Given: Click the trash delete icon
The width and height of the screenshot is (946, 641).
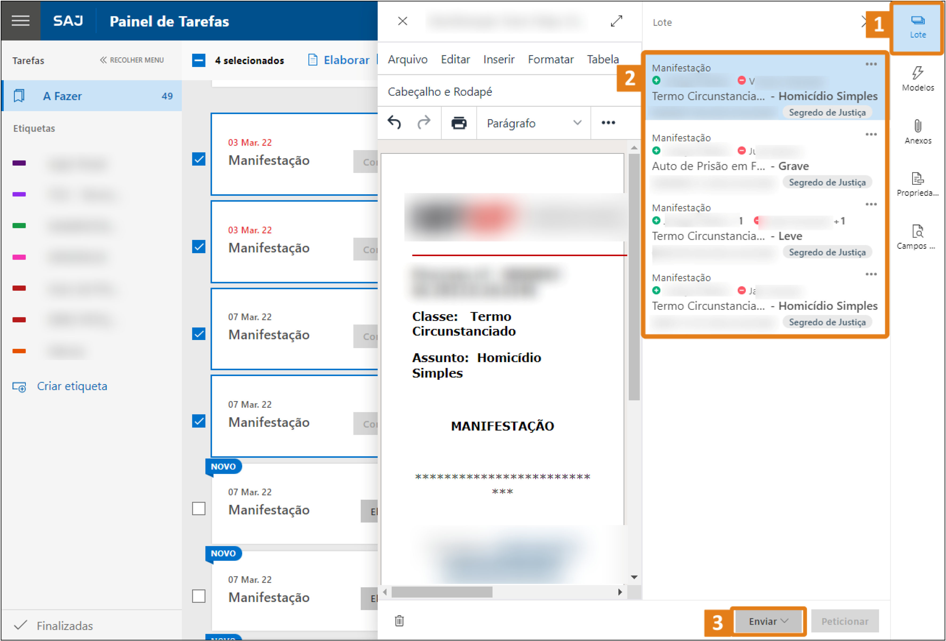Looking at the screenshot, I should pos(399,621).
